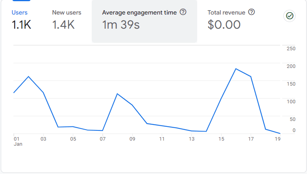
Task: Click the 11 date axis label
Action: 162,139
